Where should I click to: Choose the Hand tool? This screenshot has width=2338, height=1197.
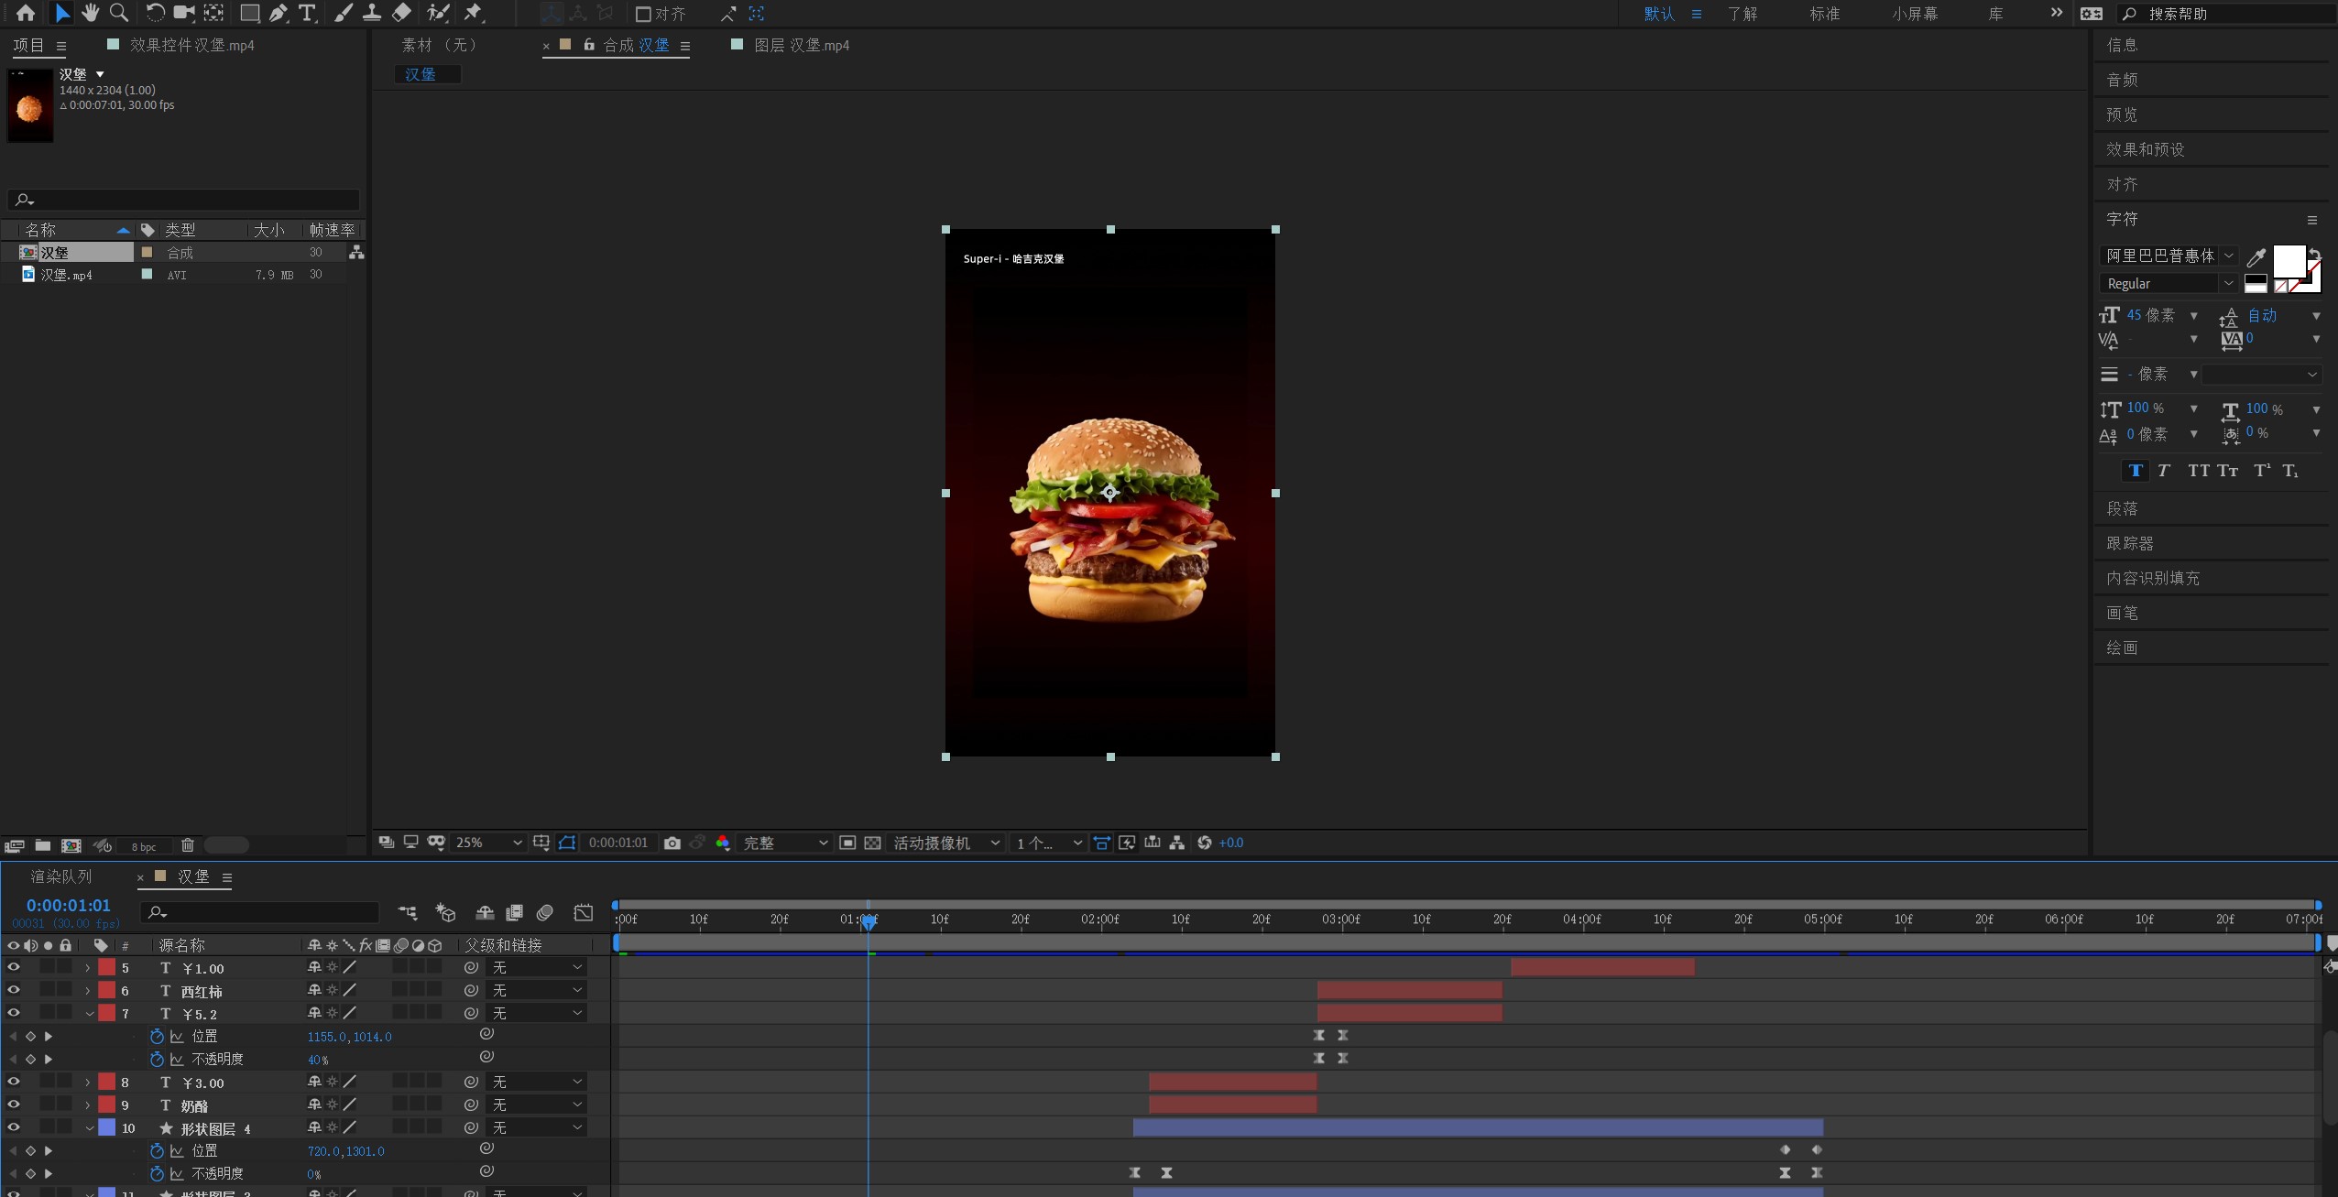click(x=90, y=13)
